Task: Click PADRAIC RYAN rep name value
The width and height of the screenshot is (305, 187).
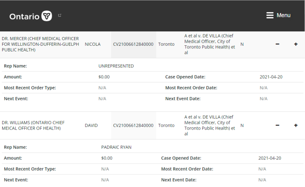Action: [x=116, y=147]
